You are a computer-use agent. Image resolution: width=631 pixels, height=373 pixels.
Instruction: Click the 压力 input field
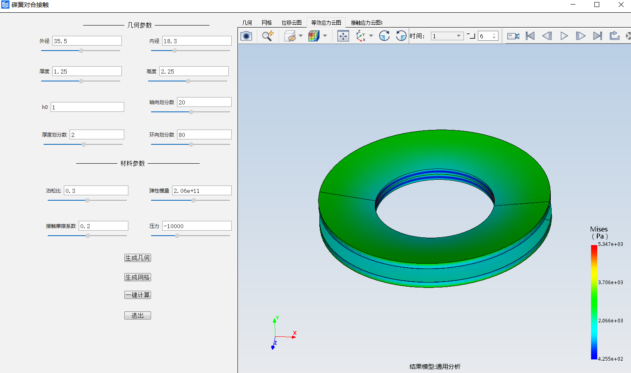[197, 226]
